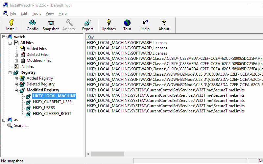Expand the 'as' installation node

[4, 120]
